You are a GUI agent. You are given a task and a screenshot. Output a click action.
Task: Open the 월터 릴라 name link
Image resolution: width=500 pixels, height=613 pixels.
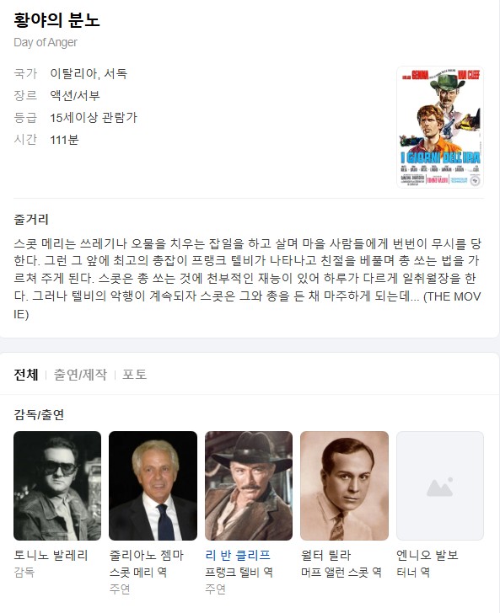[325, 555]
